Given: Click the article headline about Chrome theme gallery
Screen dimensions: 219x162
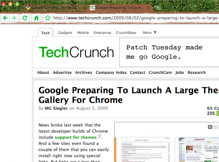Looking at the screenshot, I should (x=129, y=95).
